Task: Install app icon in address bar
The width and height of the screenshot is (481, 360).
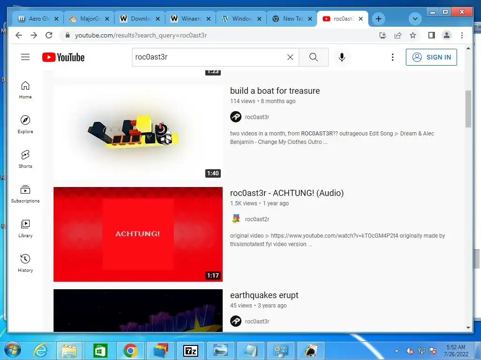Action: click(382, 35)
